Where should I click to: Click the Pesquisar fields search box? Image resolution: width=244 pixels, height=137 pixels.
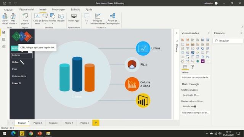pyautogui.click(x=228, y=41)
